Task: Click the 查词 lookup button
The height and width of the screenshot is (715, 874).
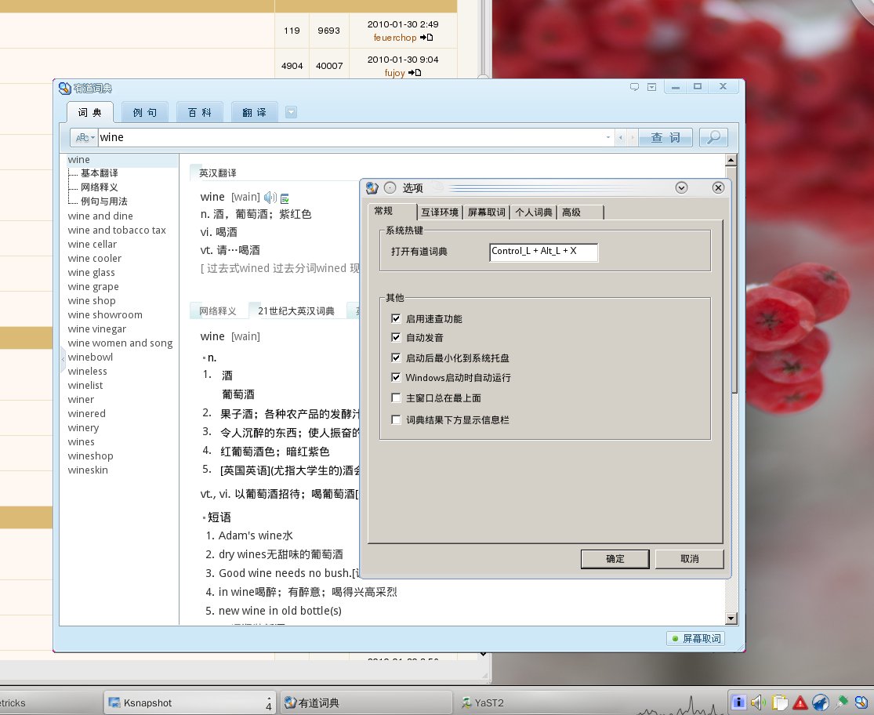Action: (x=665, y=137)
